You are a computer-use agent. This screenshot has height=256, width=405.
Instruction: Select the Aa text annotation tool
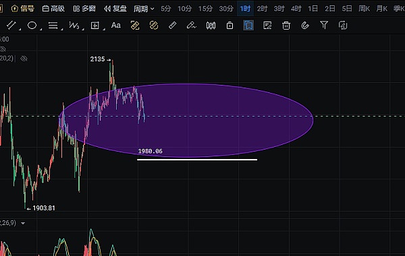click(115, 26)
